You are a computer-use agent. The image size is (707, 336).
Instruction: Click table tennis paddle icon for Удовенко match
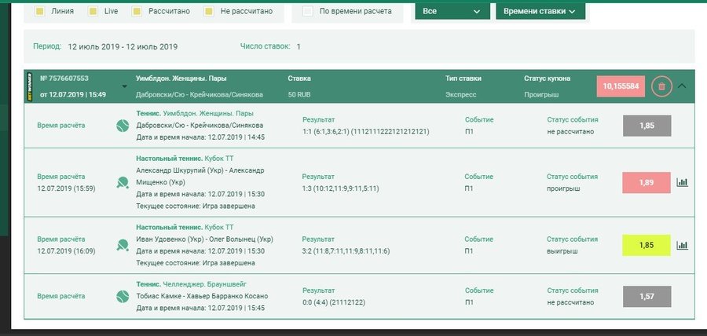coord(123,246)
